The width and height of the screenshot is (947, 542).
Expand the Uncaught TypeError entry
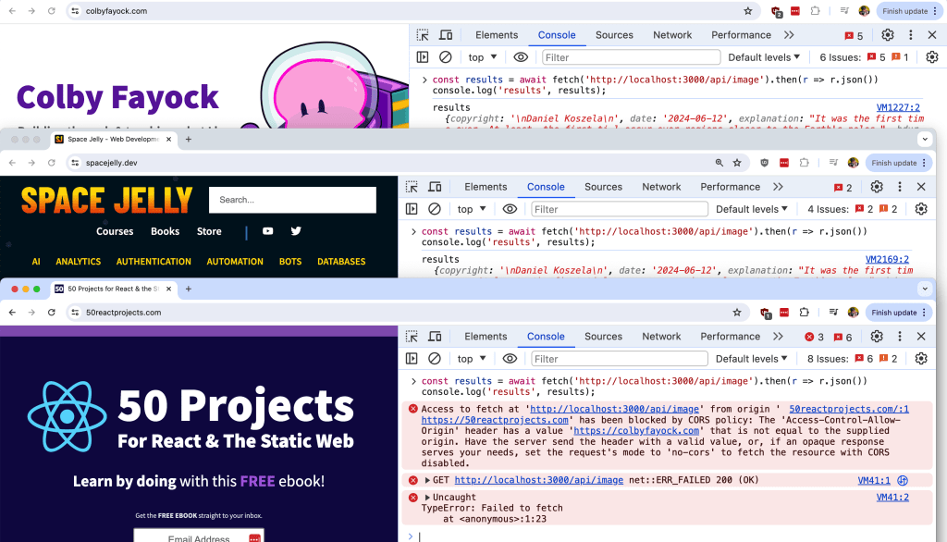[427, 498]
